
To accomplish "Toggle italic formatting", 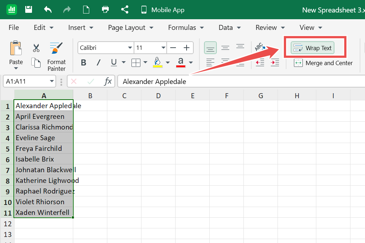I will click(99, 62).
